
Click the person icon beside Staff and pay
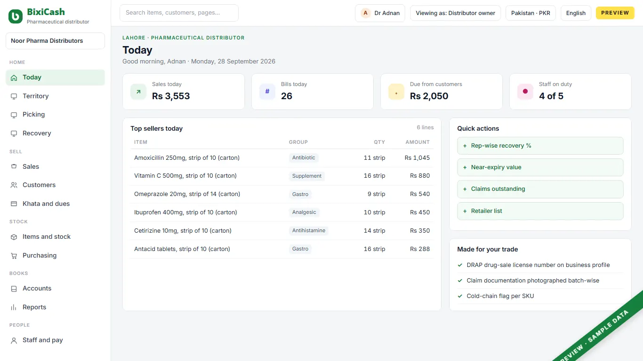click(14, 340)
